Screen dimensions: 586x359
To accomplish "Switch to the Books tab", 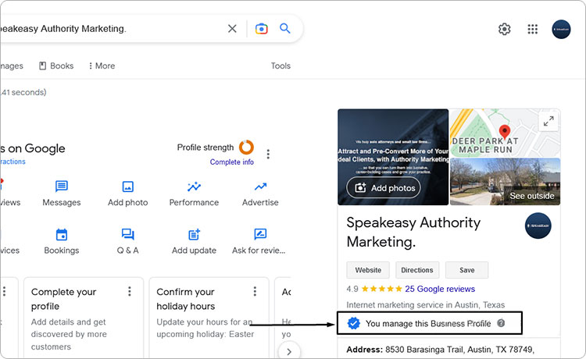I will click(x=56, y=66).
